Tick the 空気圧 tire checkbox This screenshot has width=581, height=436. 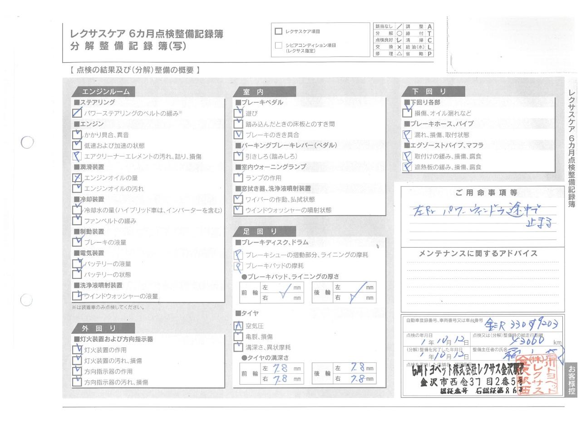238,326
